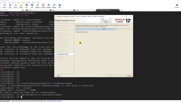Open the Settings menu
This screenshot has width=181, height=102.
[28, 3]
